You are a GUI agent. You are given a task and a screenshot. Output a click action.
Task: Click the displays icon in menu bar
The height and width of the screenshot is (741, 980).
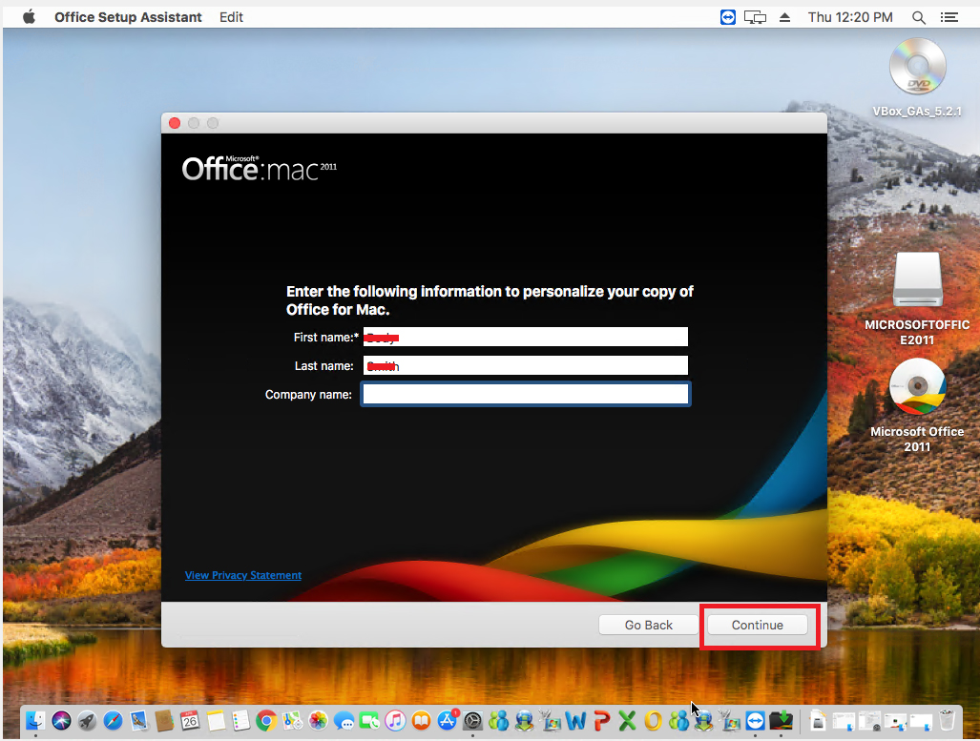(756, 17)
